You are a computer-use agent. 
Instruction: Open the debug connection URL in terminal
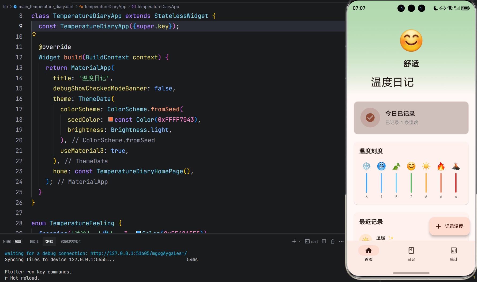point(139,253)
